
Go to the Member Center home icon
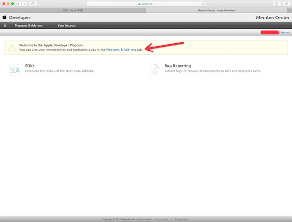[x=5, y=25]
